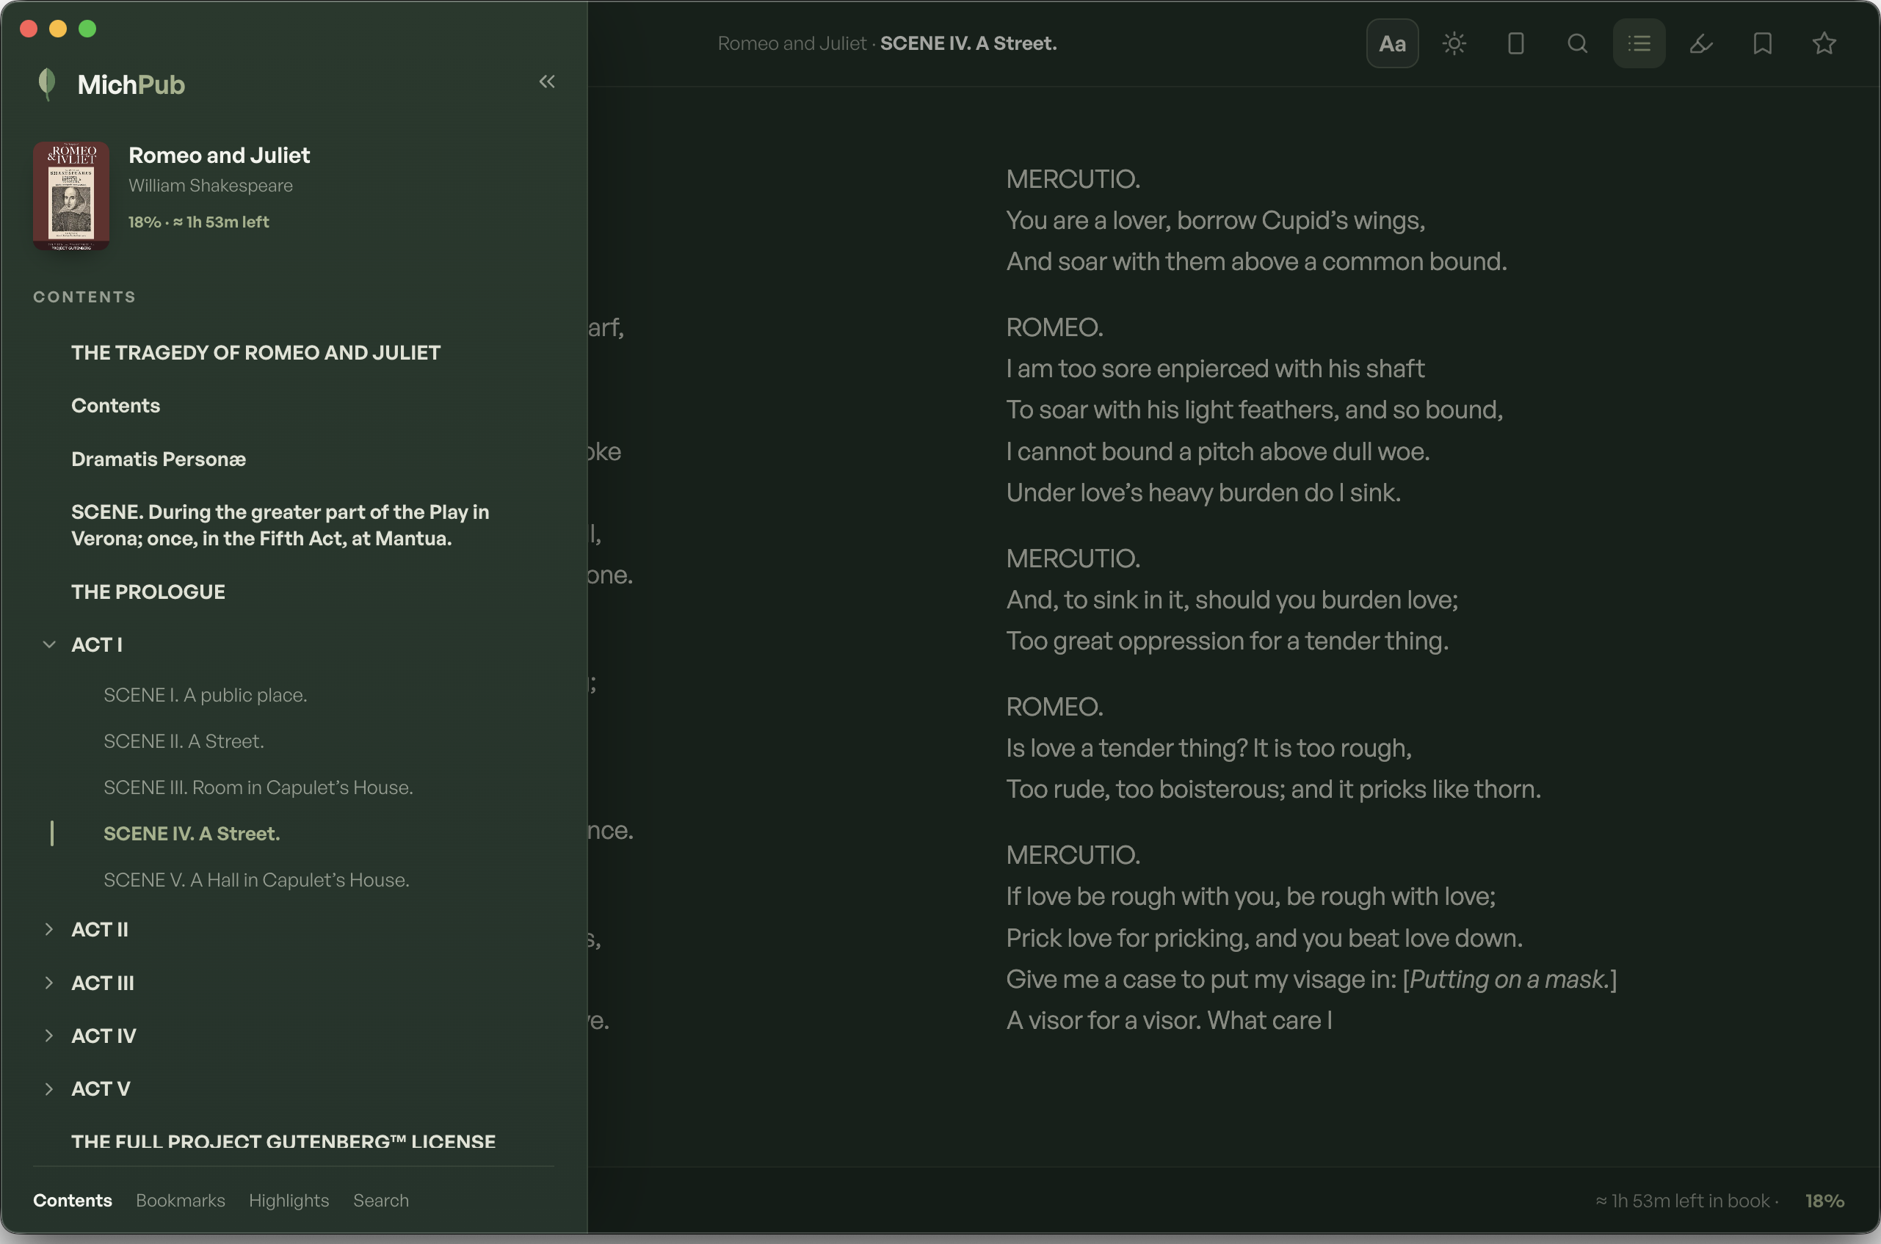1881x1244 pixels.
Task: Switch to the sidebar Search tab
Action: click(381, 1201)
